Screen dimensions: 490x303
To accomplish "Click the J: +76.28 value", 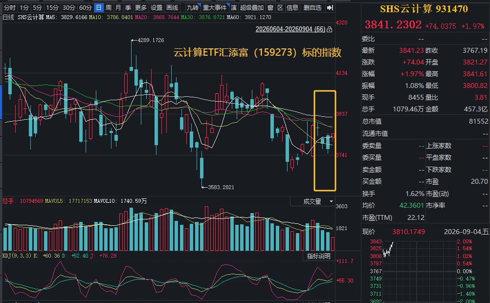I will pos(104,256).
